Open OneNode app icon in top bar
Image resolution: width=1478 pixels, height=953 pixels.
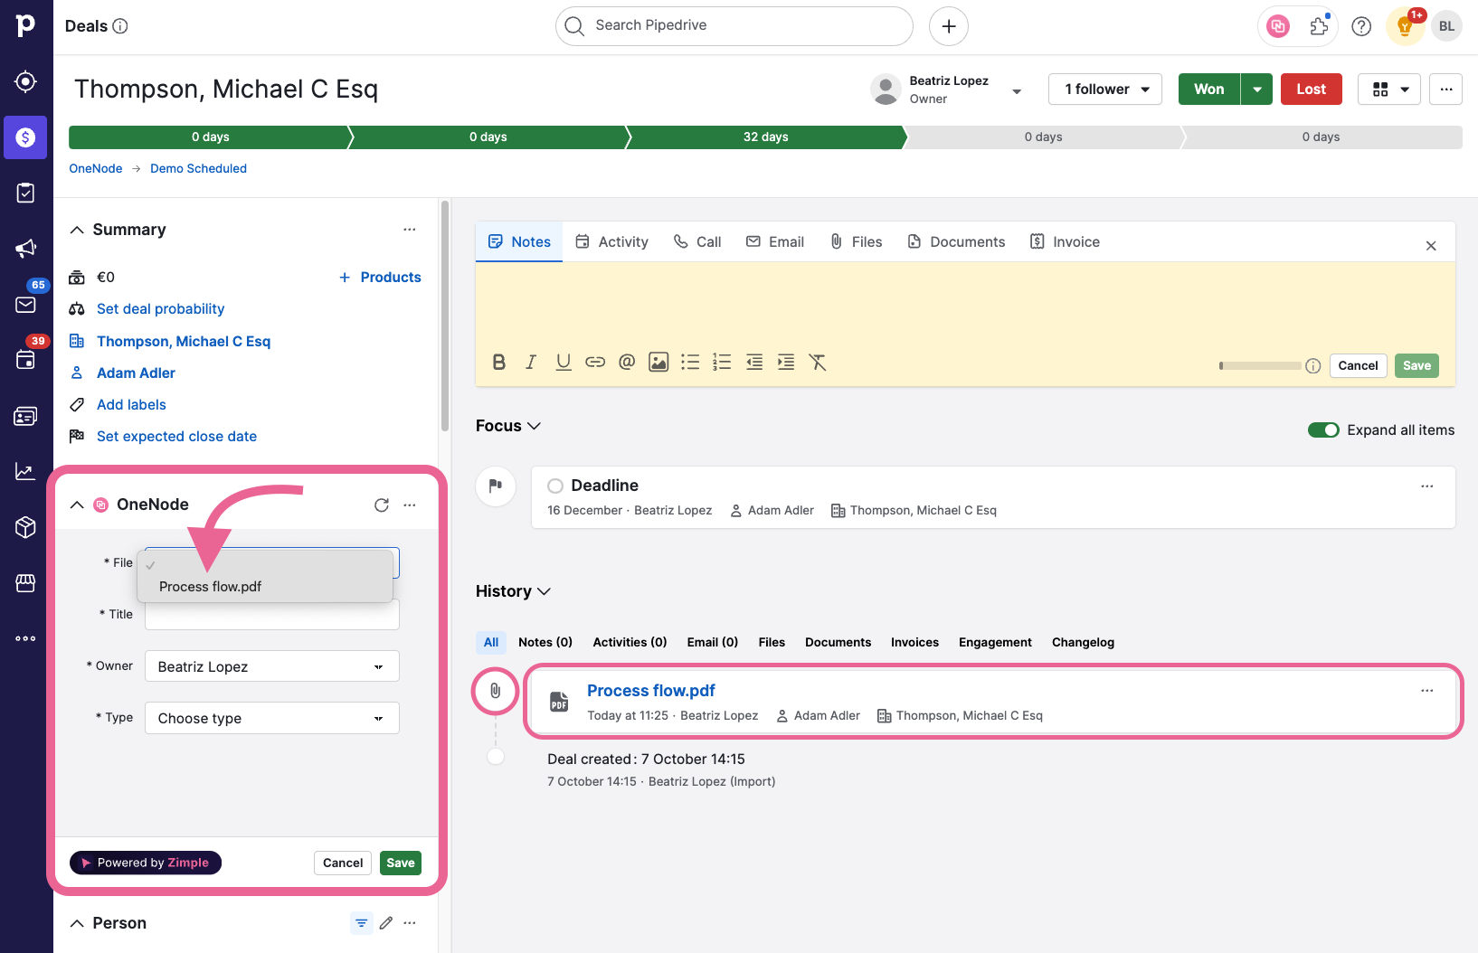(x=1278, y=26)
